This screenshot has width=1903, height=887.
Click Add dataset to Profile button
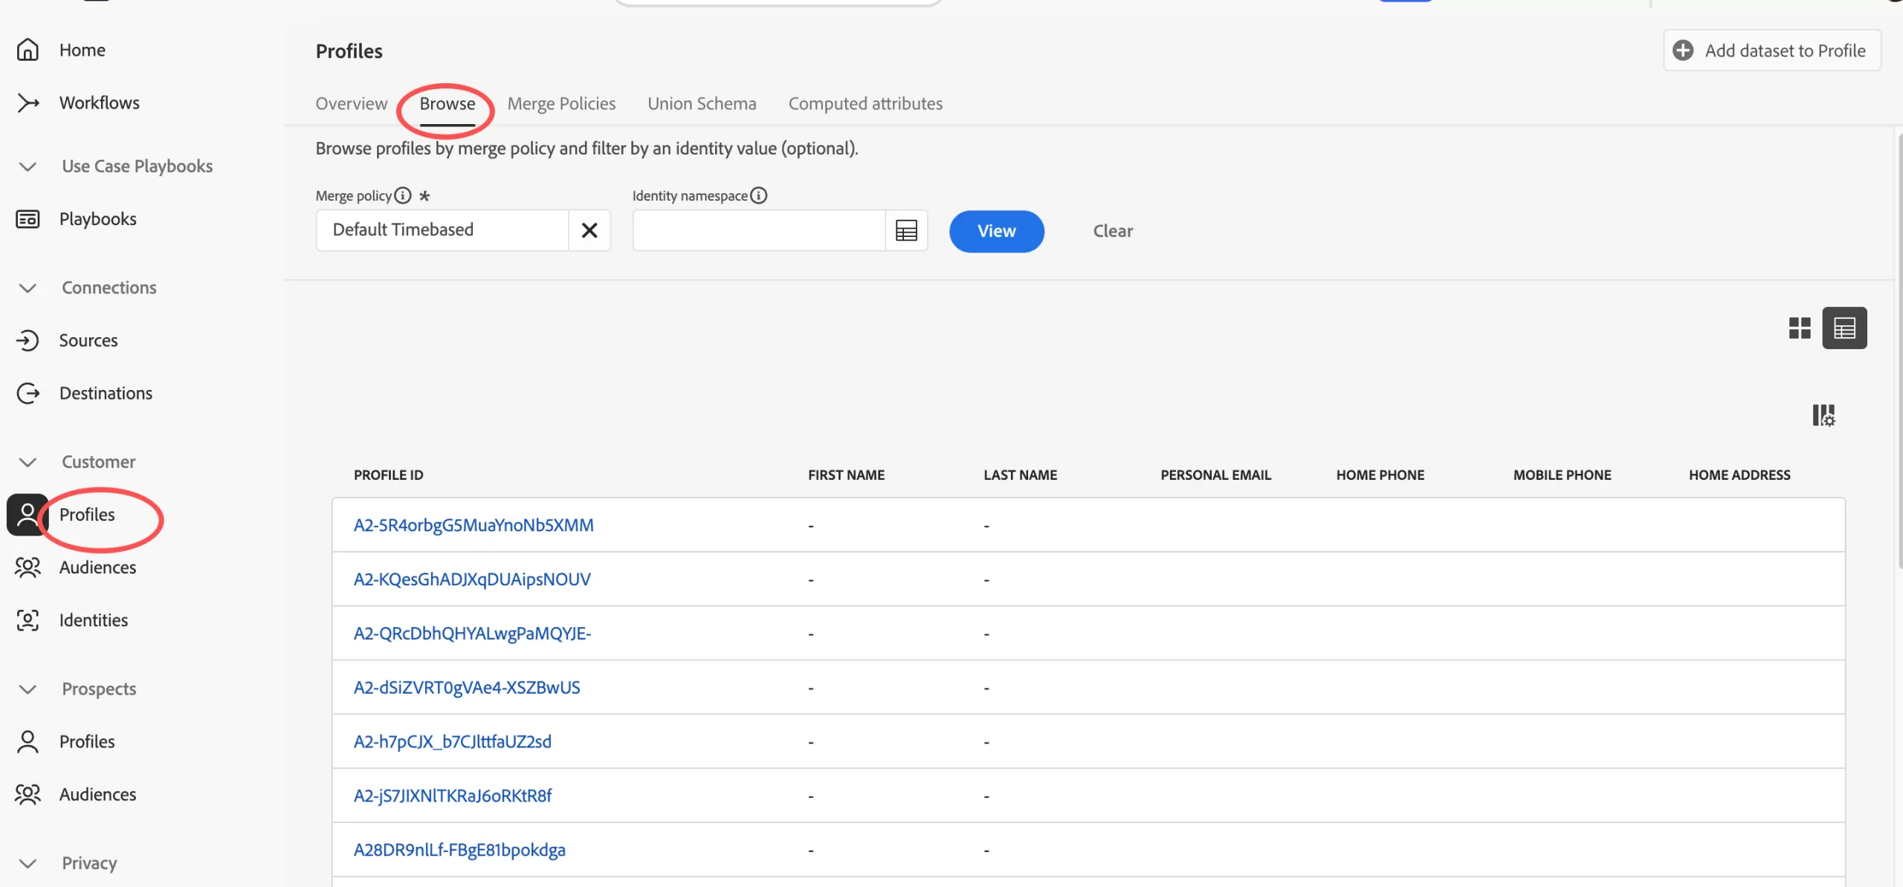point(1772,51)
